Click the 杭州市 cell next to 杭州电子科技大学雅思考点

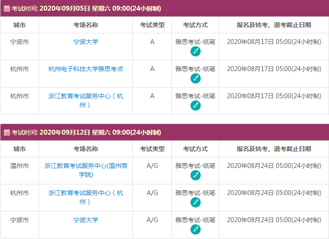tap(20, 69)
